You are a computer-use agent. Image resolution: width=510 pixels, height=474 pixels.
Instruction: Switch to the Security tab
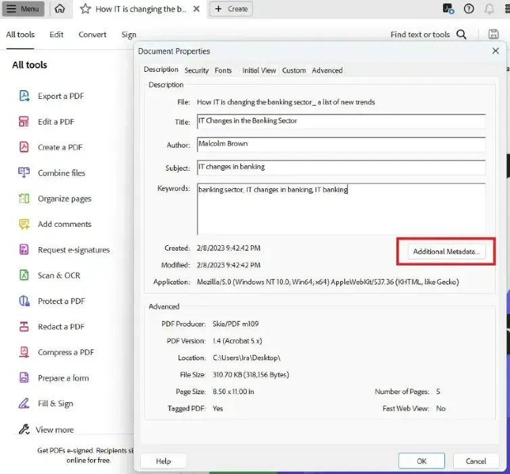196,70
